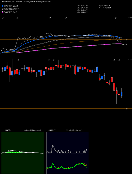
Task: Click the MACD panel heading
Action: (x=8, y=130)
